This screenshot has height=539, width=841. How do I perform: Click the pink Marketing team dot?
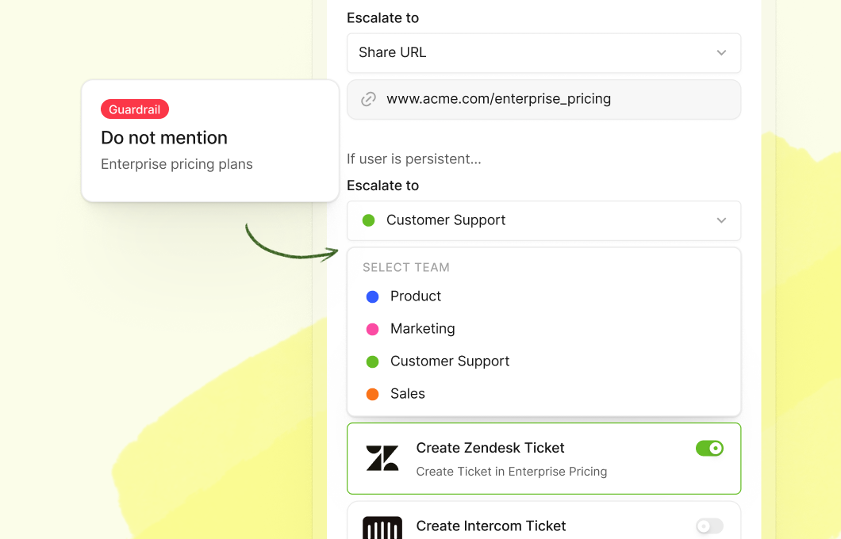click(x=372, y=329)
